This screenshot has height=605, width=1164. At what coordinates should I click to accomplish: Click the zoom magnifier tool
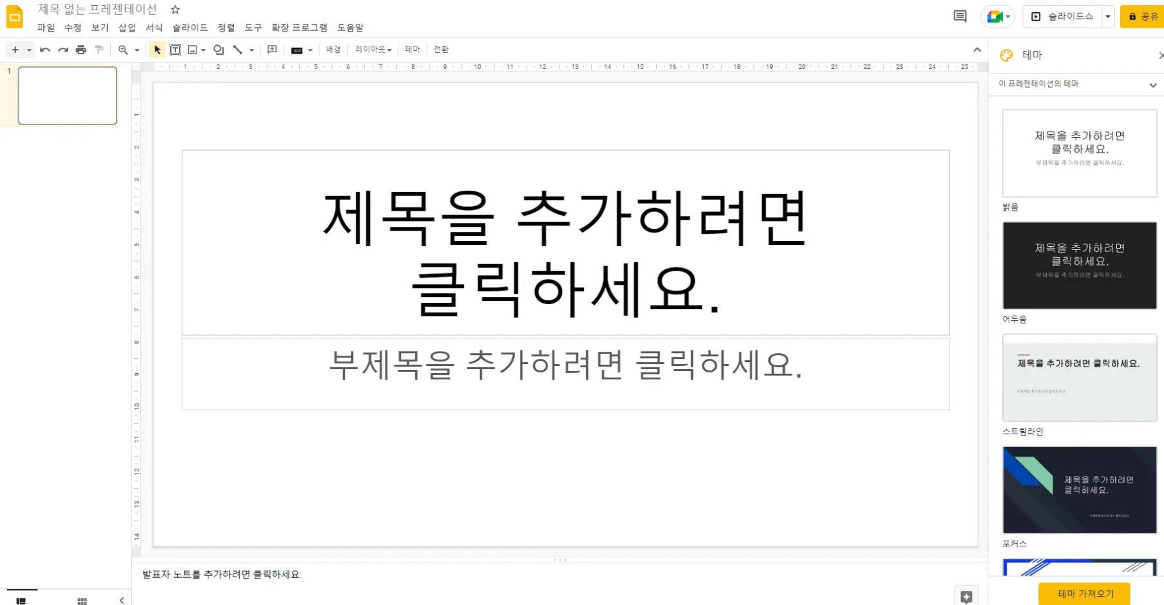pos(123,50)
